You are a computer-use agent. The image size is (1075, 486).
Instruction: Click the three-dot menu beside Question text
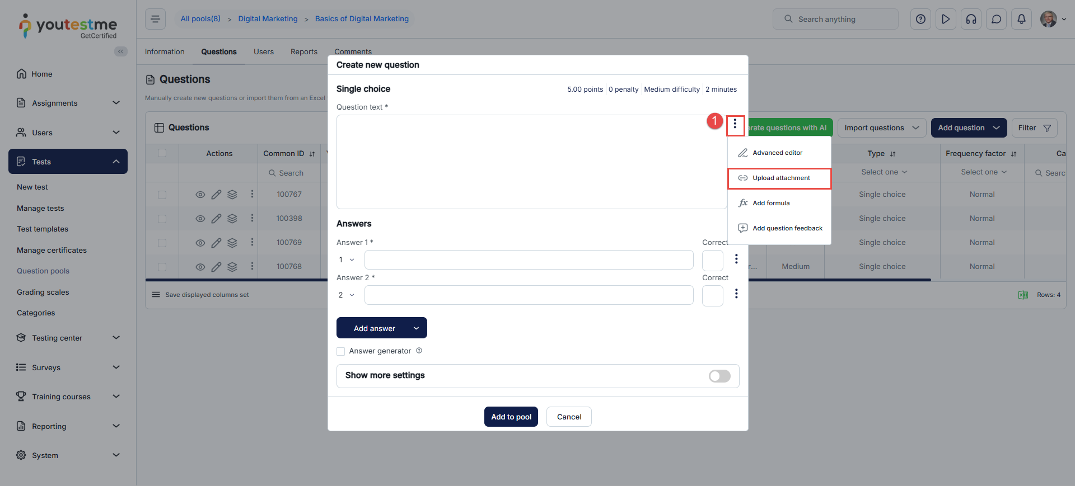(735, 125)
